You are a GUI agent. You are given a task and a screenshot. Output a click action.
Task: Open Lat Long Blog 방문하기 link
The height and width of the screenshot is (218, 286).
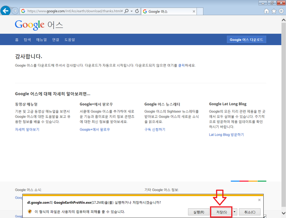coord(226,135)
